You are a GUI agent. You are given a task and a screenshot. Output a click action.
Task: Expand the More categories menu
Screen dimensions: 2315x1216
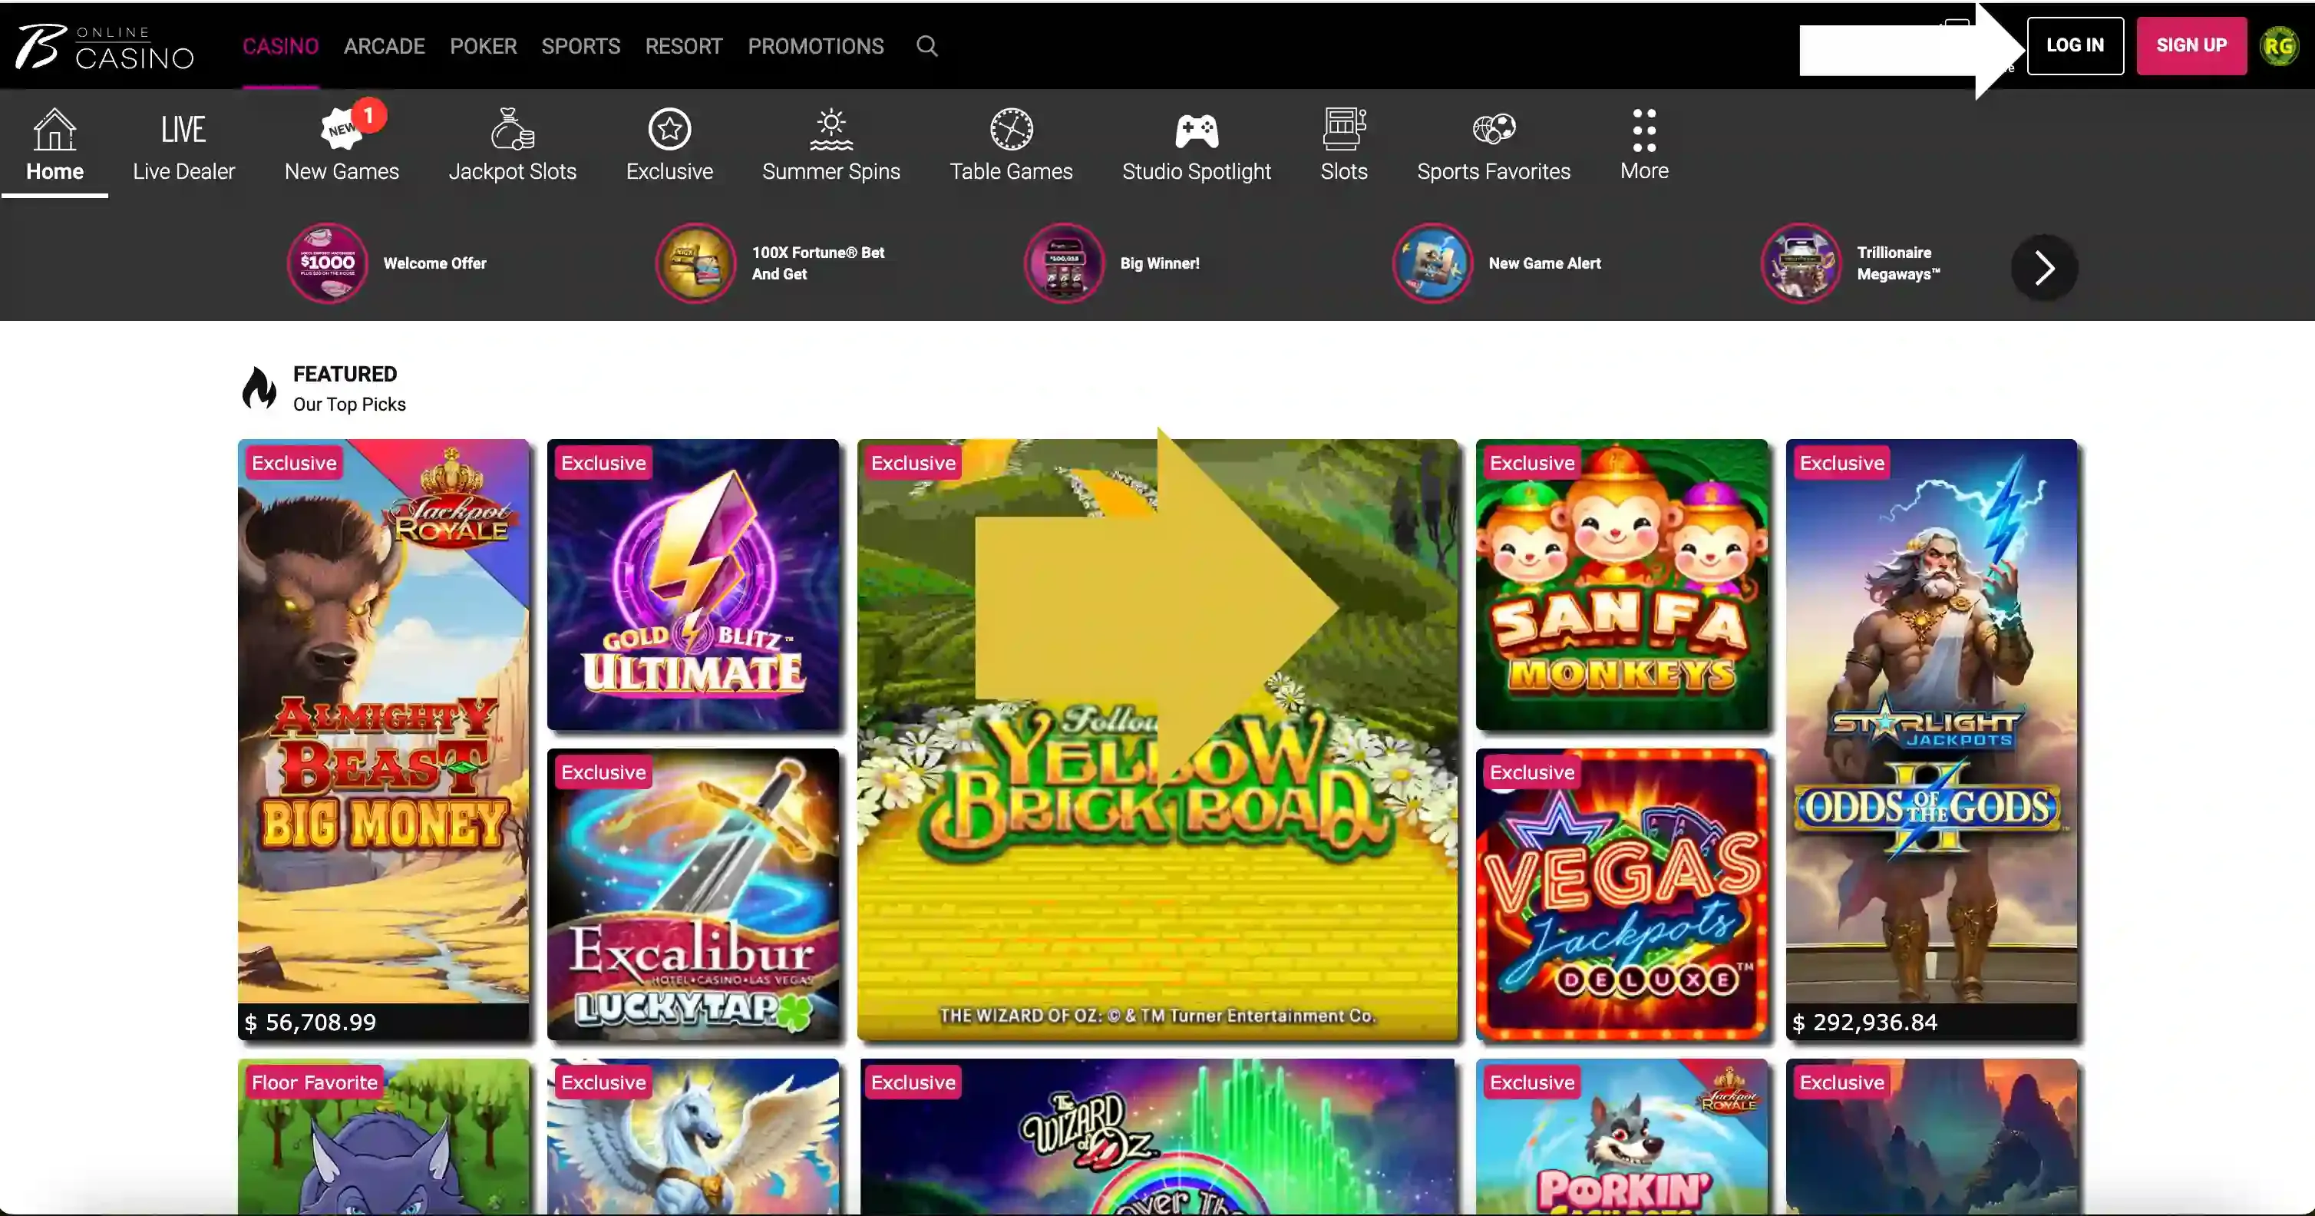tap(1643, 146)
